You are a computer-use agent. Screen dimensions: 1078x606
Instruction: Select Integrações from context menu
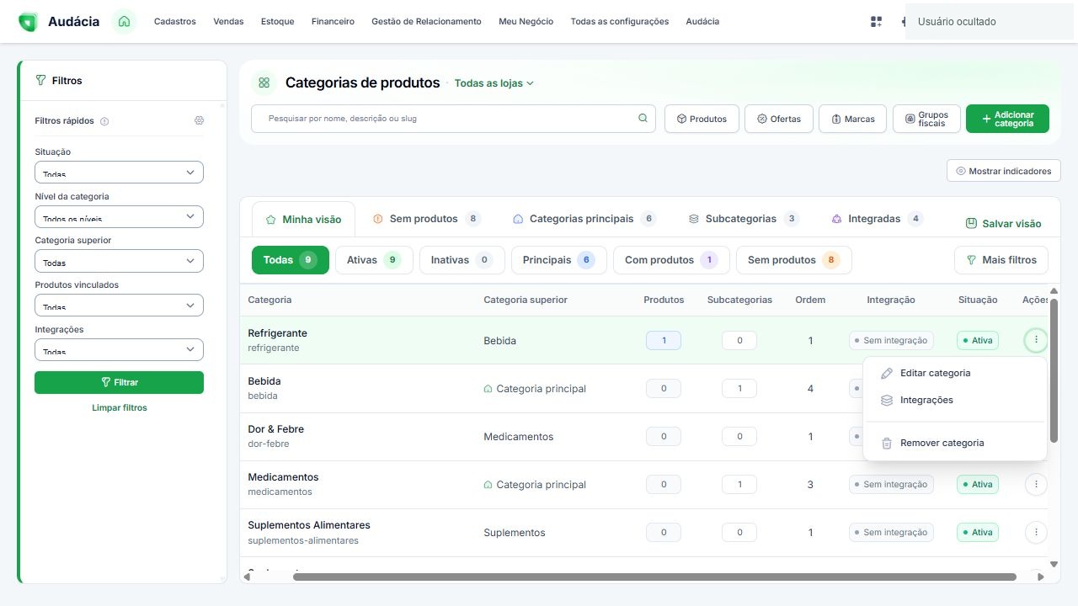pyautogui.click(x=955, y=400)
